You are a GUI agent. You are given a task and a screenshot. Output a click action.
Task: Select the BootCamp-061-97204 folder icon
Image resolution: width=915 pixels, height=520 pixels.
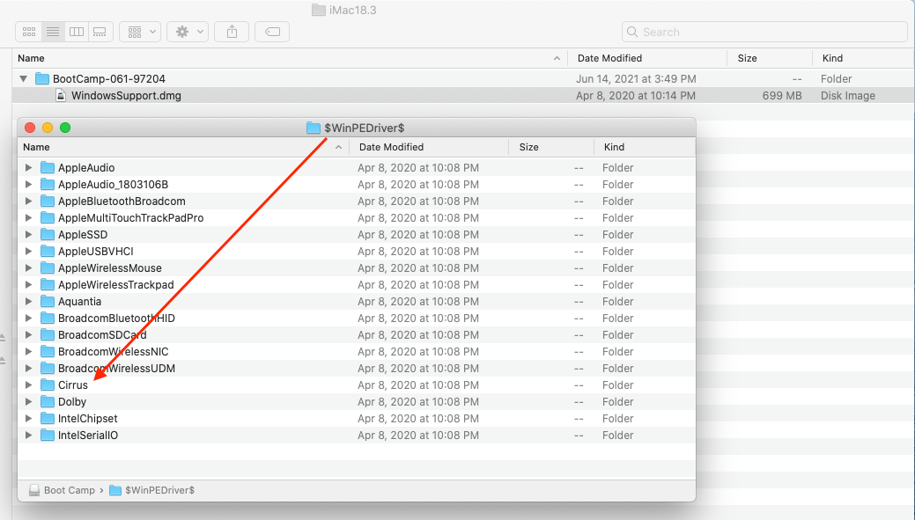click(42, 78)
